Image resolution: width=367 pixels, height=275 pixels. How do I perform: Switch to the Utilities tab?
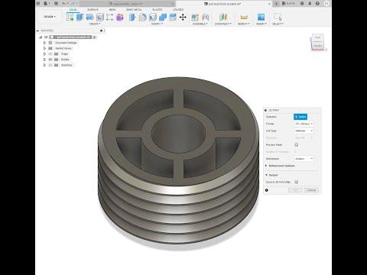pyautogui.click(x=178, y=10)
